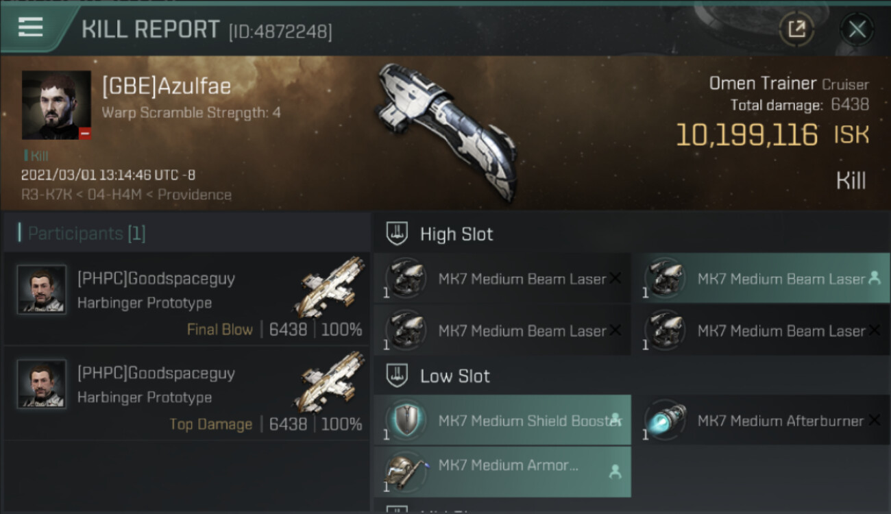Click the X mark on MK7 Medium Afterburner
Viewport: 891px width, 514px height.
pyautogui.click(x=874, y=420)
